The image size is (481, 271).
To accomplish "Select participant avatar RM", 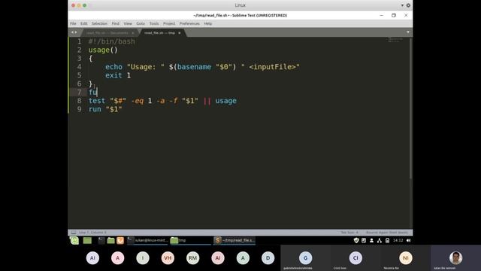I will pyautogui.click(x=192, y=257).
